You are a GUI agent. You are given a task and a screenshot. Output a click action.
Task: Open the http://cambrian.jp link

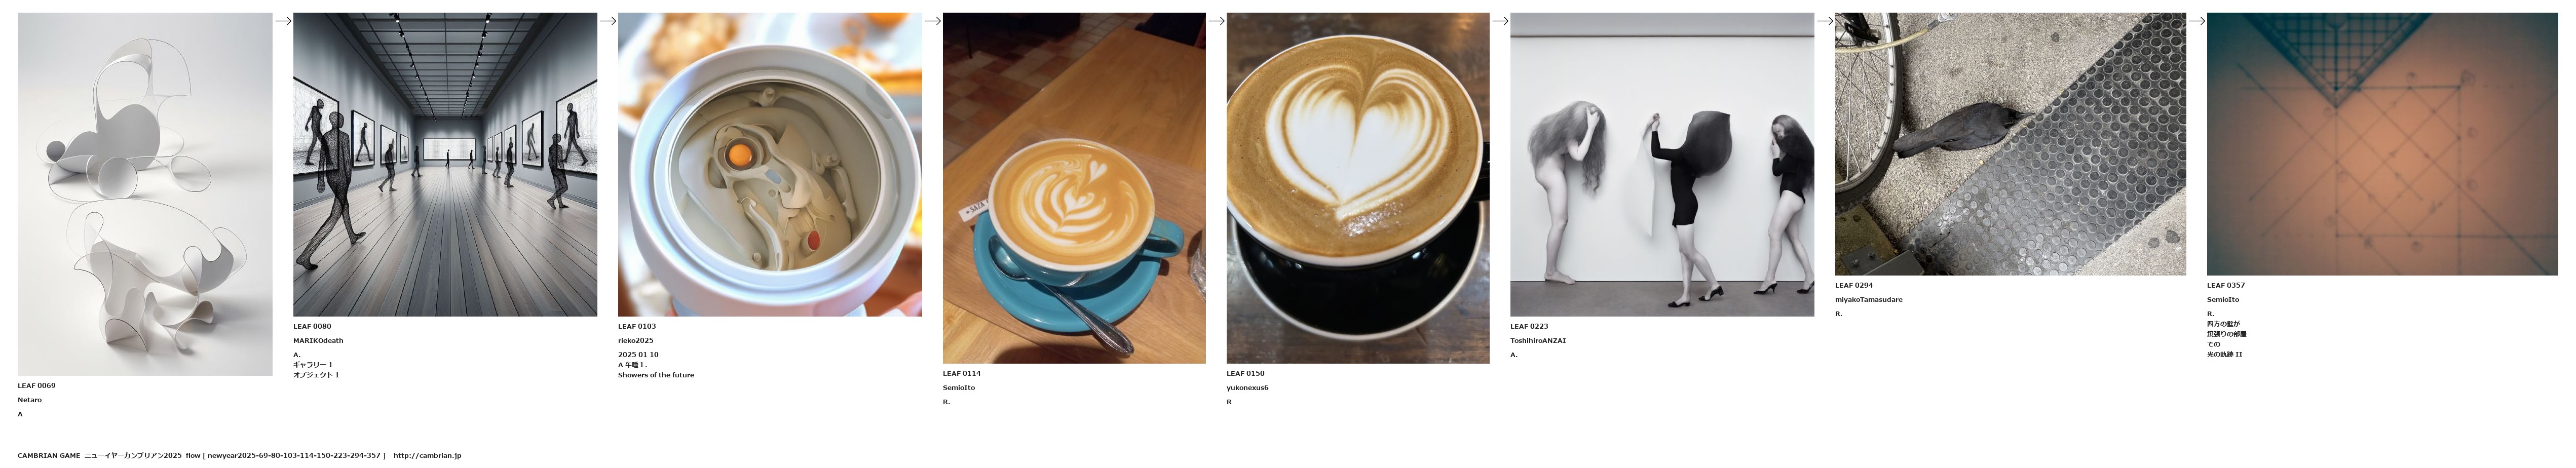point(427,456)
